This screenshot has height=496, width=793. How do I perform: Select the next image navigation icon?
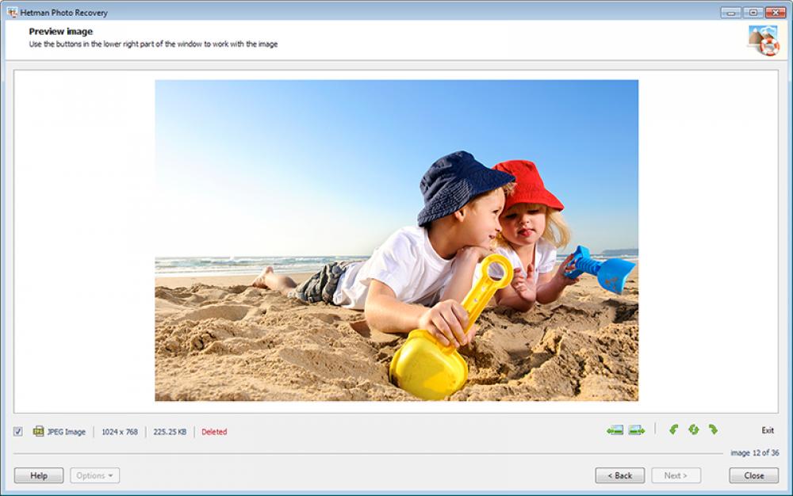(x=635, y=431)
